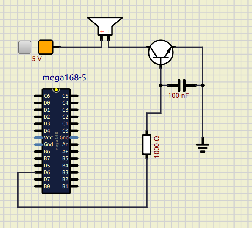Viewport: 252px width, 228px height.
Task: Select the 100 nF capacitor symbol
Action: [x=182, y=85]
